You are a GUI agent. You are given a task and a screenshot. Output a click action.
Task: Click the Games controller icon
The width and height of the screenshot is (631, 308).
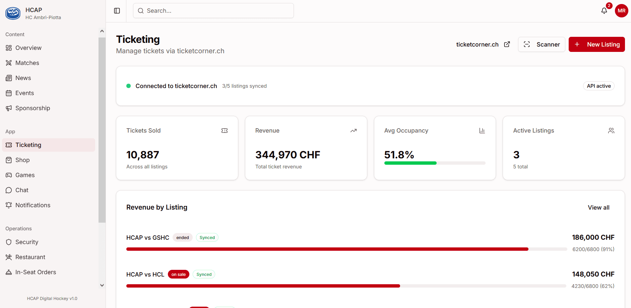point(9,175)
